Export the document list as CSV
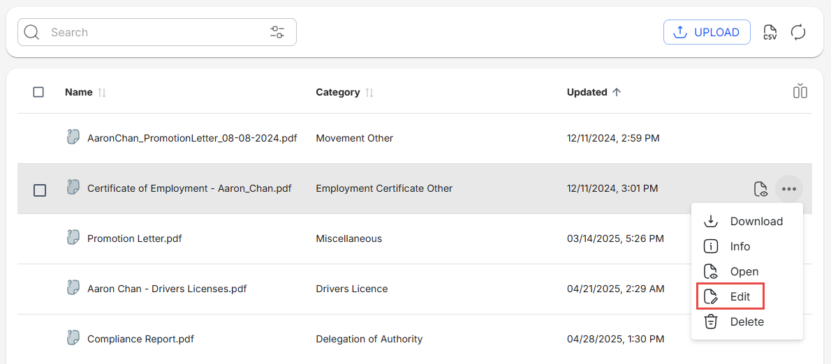Image resolution: width=831 pixels, height=364 pixels. 770,32
